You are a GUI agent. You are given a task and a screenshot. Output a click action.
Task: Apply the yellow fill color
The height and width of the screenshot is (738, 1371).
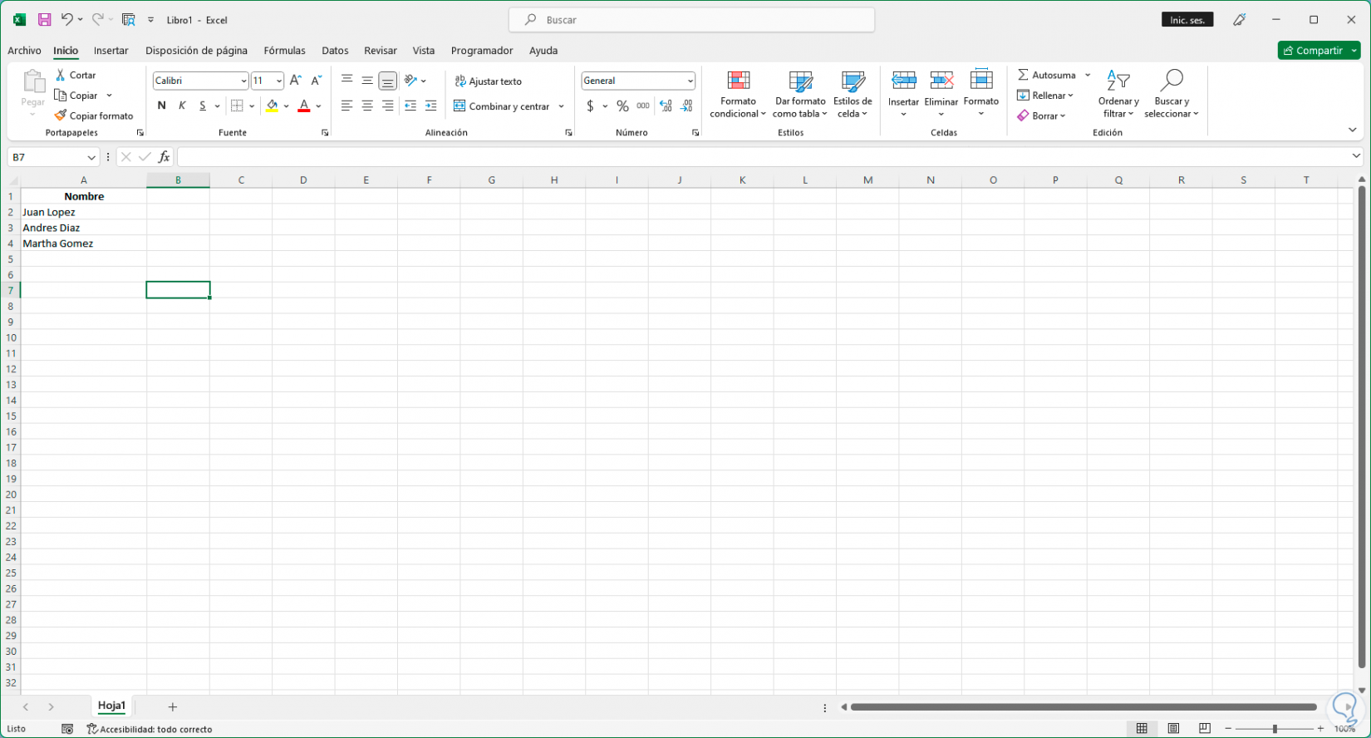point(272,106)
